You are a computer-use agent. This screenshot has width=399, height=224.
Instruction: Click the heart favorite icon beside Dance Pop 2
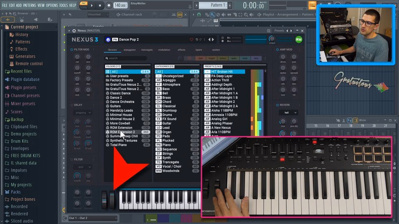click(x=192, y=40)
